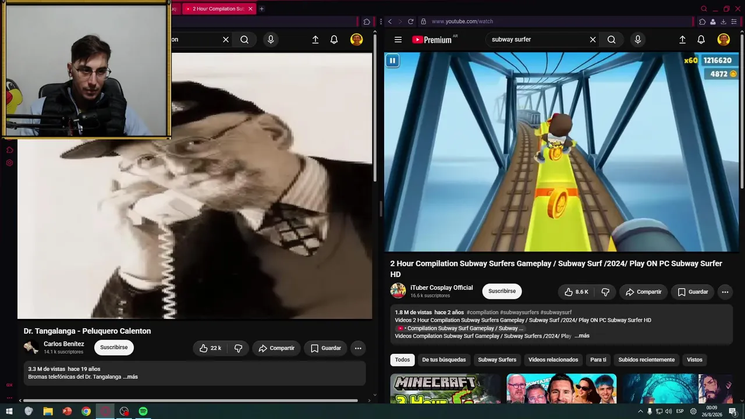This screenshot has height=419, width=745.
Task: Open extensions menu next to profile icon
Action: (x=703, y=22)
